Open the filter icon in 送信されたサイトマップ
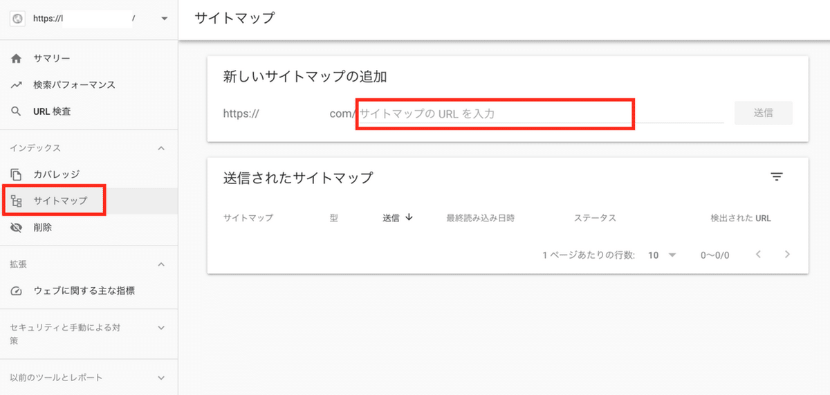Screen dimensions: 830x395 tap(777, 177)
